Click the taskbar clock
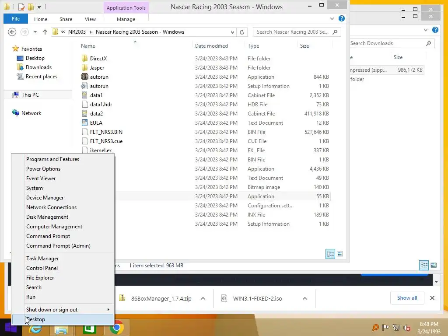This screenshot has width=448, height=336. 429,328
